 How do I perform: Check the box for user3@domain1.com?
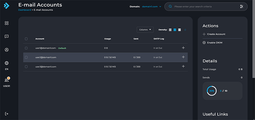click(26, 67)
